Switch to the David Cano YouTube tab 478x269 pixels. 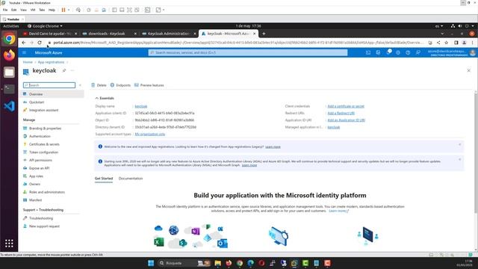[x=49, y=34]
